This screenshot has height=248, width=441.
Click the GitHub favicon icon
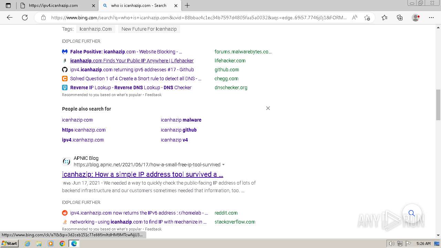[65, 70]
